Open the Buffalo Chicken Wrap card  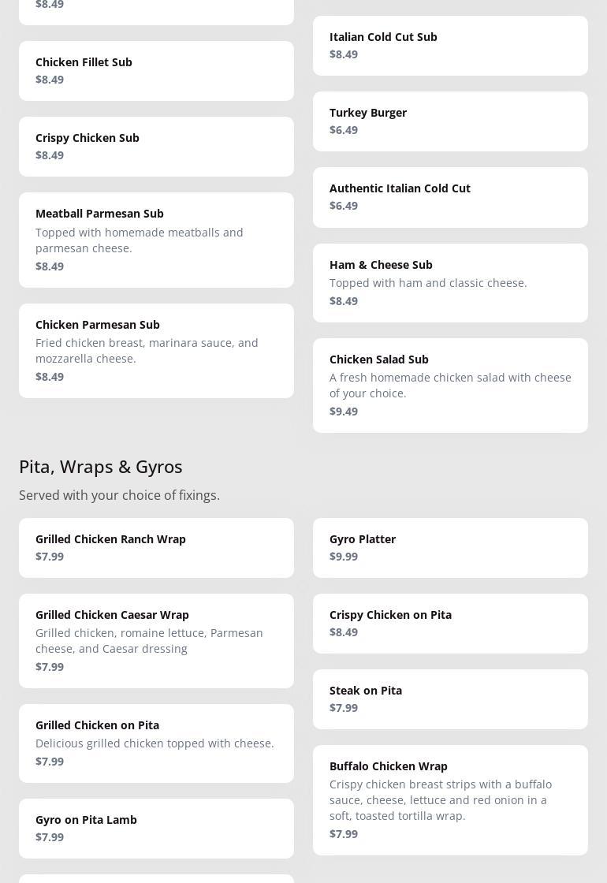coord(450,800)
